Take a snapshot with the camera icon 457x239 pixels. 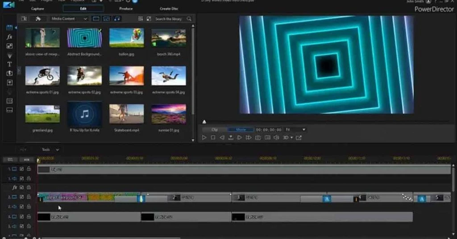click(258, 138)
